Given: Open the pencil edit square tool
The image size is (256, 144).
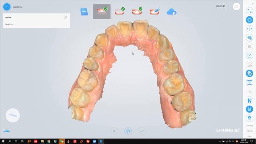Looking at the screenshot, I should 250,56.
